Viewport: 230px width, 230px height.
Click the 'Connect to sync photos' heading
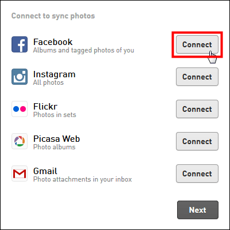click(53, 16)
